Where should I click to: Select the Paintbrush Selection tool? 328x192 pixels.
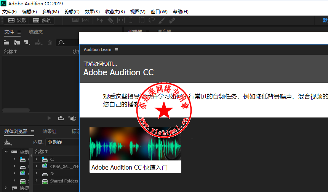click(x=162, y=20)
